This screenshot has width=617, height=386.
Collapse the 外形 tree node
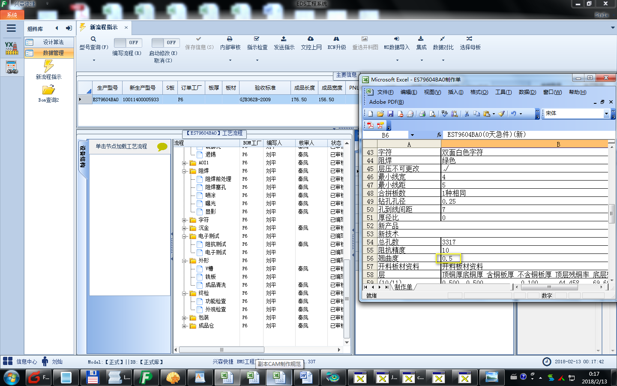184,261
